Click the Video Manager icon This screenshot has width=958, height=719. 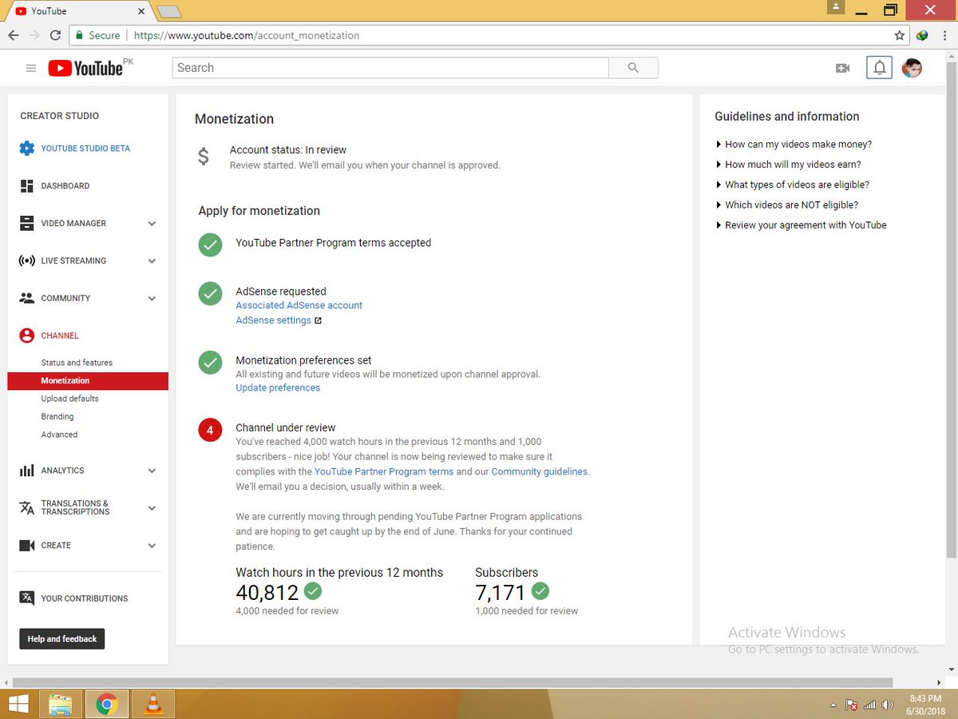pyautogui.click(x=27, y=224)
